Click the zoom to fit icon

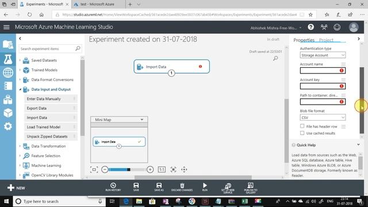tap(173, 170)
